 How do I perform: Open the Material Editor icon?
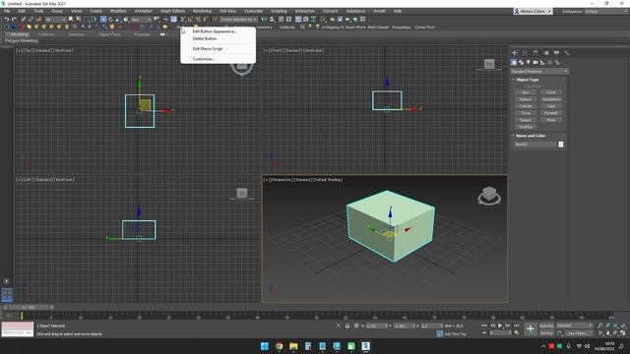[324, 19]
